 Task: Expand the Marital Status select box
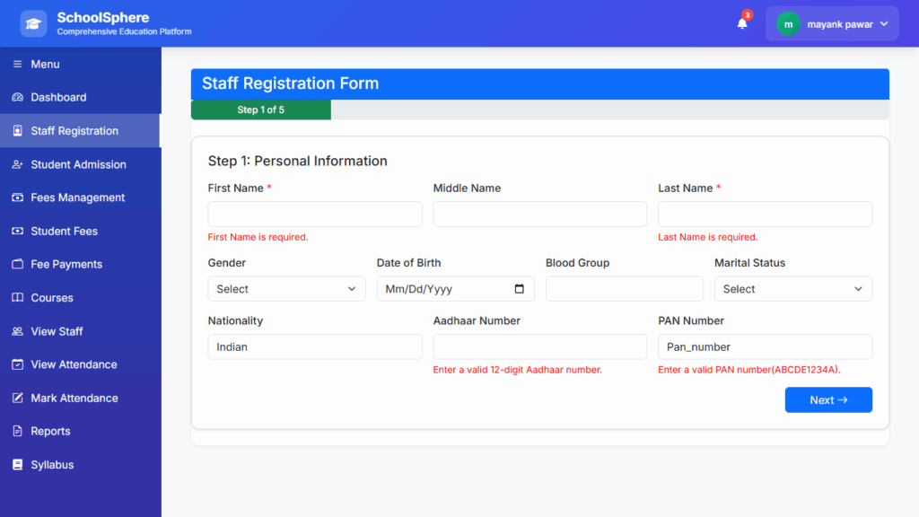(x=792, y=289)
